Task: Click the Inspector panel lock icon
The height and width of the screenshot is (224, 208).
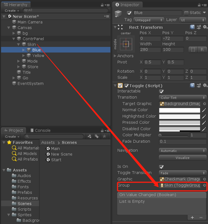Action: [x=199, y=5]
